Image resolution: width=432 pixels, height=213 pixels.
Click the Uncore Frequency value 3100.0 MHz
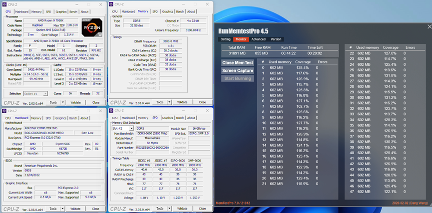(194, 30)
